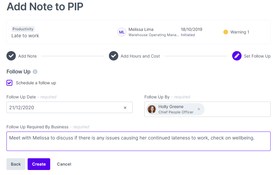Viewport: 280px width, 175px height.
Task: Click the Add Note step checkmark icon
Action: coord(11,56)
